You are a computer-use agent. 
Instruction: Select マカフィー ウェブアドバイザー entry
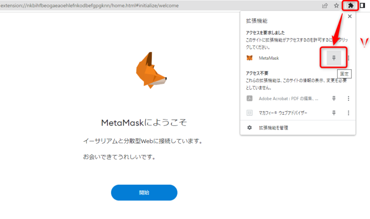click(x=283, y=113)
